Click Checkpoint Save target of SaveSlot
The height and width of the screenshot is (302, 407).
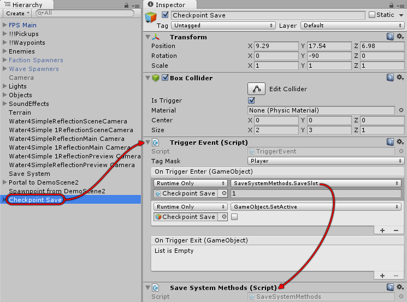tap(186, 193)
